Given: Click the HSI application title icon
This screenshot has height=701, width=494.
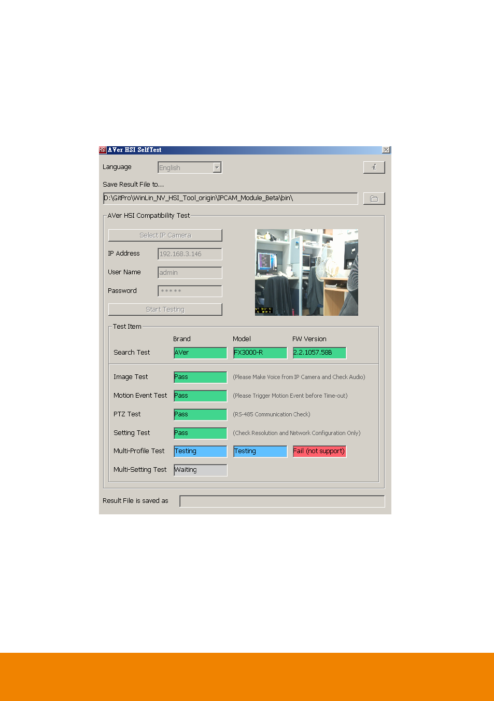Looking at the screenshot, I should pos(103,150).
